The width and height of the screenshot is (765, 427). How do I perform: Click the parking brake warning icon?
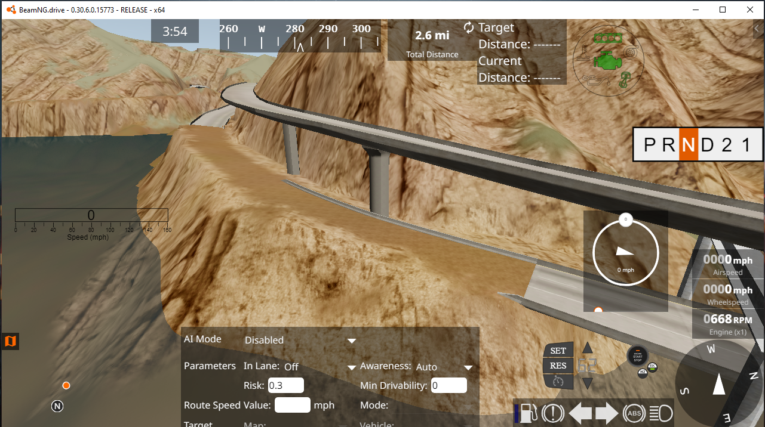pyautogui.click(x=554, y=413)
